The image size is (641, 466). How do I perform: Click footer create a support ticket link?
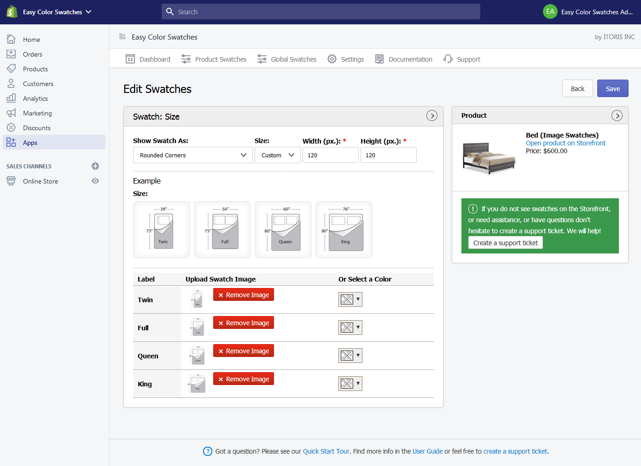pyautogui.click(x=515, y=451)
